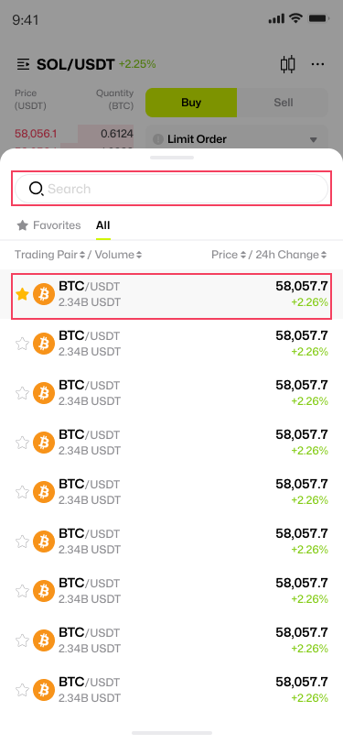The width and height of the screenshot is (343, 744).
Task: Switch to the Favorites tab
Action: tap(48, 224)
